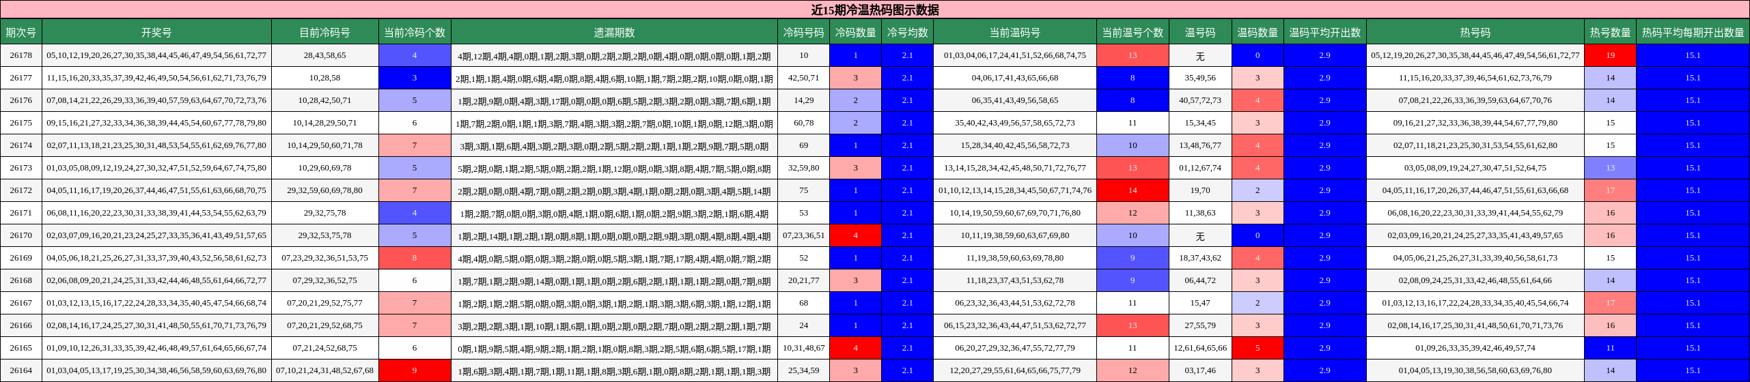Select cold numbers cell 07,23,29,32,36,51,53,75

point(325,258)
